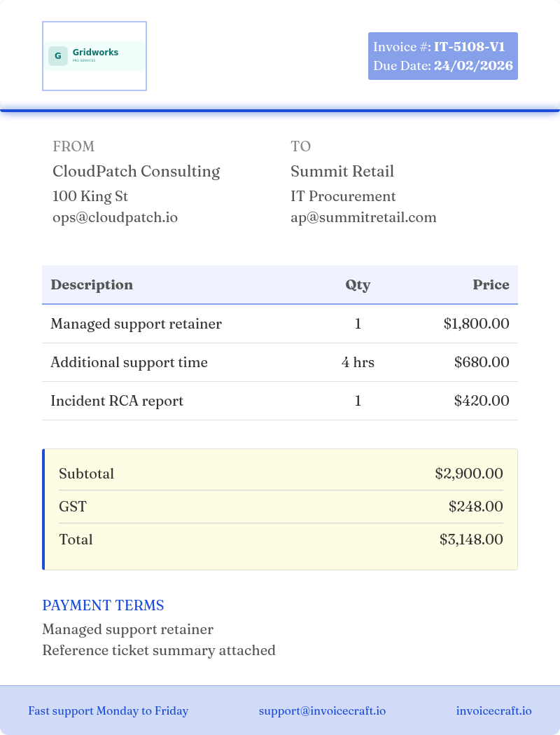Screen dimensions: 560x735
Task: Select IT Procurement line
Action: pos(343,196)
